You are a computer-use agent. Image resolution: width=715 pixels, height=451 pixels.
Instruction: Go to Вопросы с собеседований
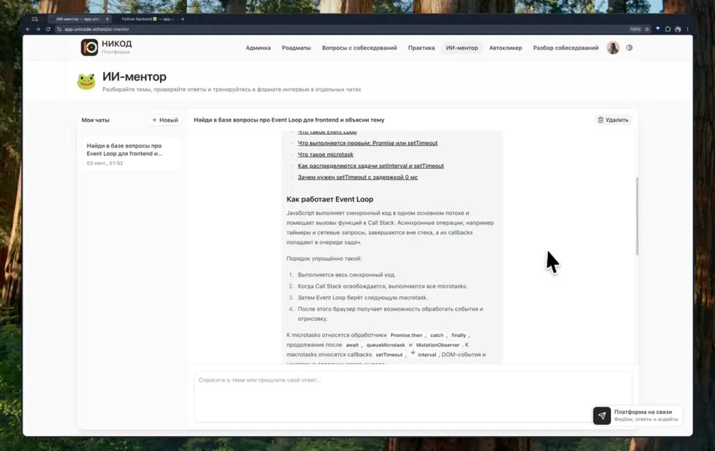359,48
